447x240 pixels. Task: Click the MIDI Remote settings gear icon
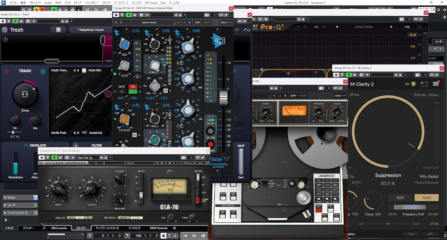[x=174, y=228]
